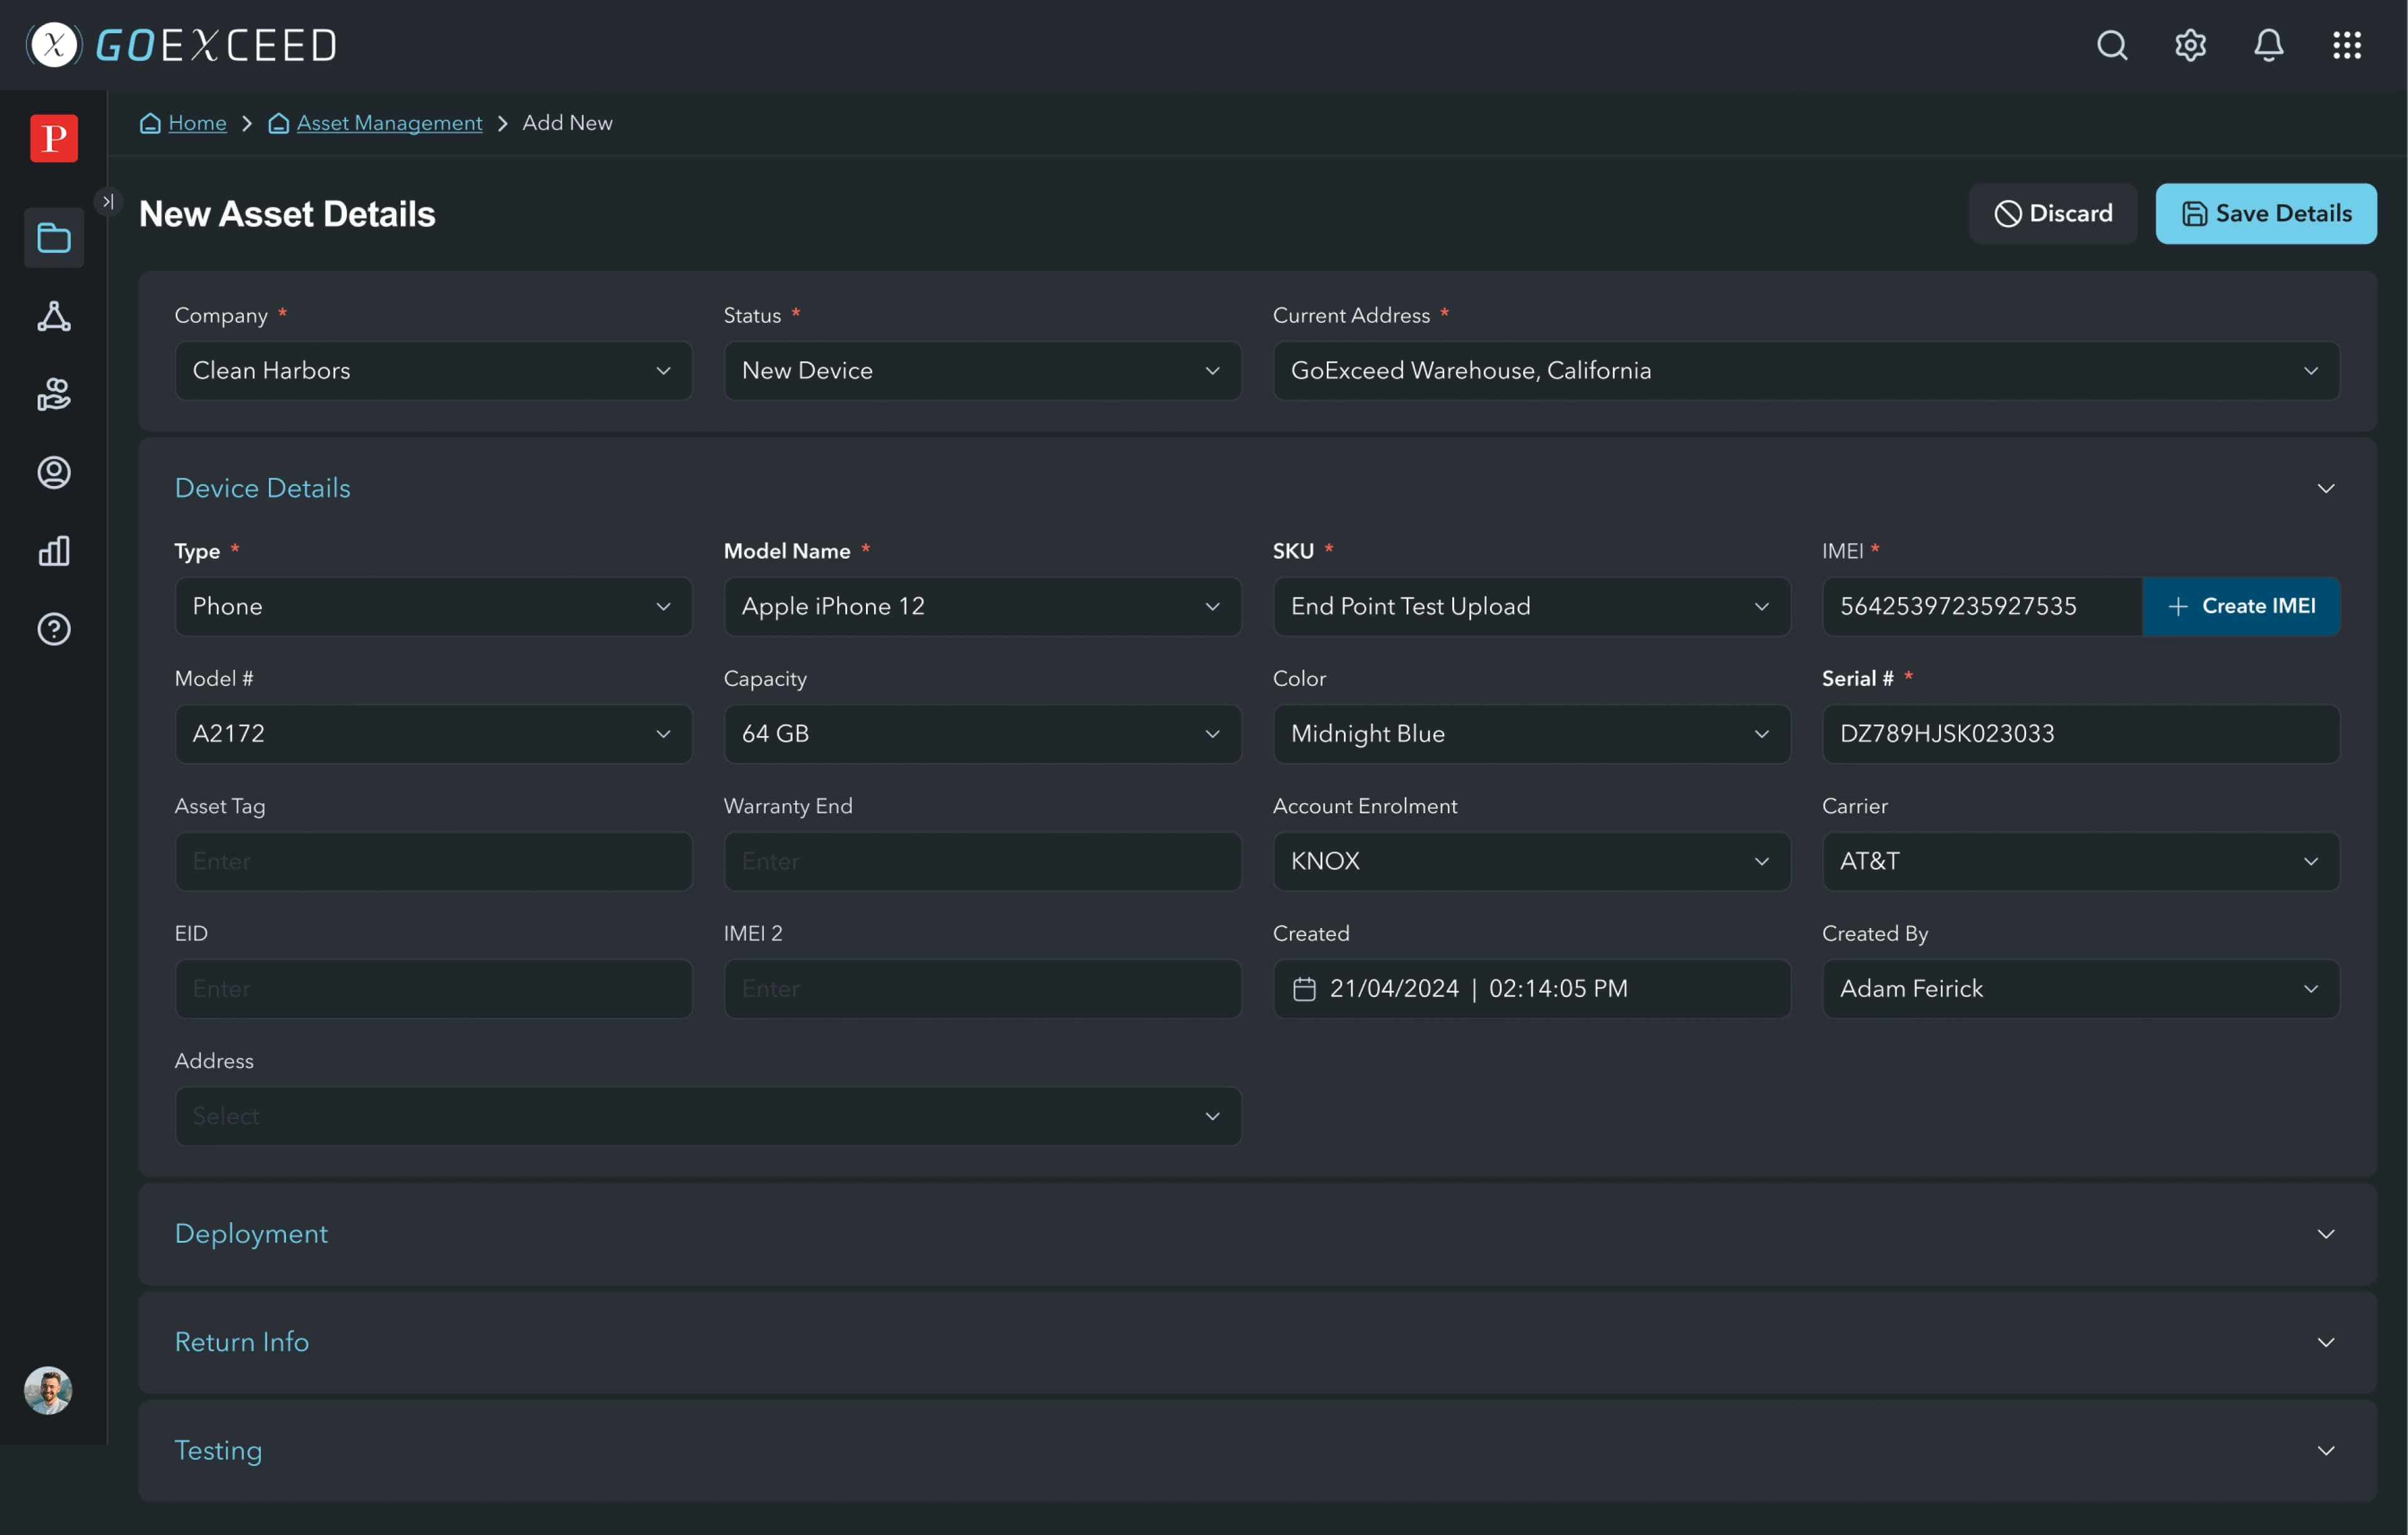This screenshot has width=2408, height=1535.
Task: Open the Company dropdown showing Clean Harbors
Action: [x=433, y=371]
